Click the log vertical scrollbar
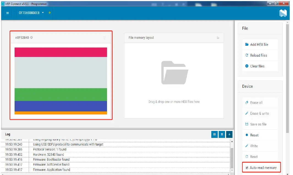Image resolution: width=293 pixels, height=175 pixels. pos(232,158)
